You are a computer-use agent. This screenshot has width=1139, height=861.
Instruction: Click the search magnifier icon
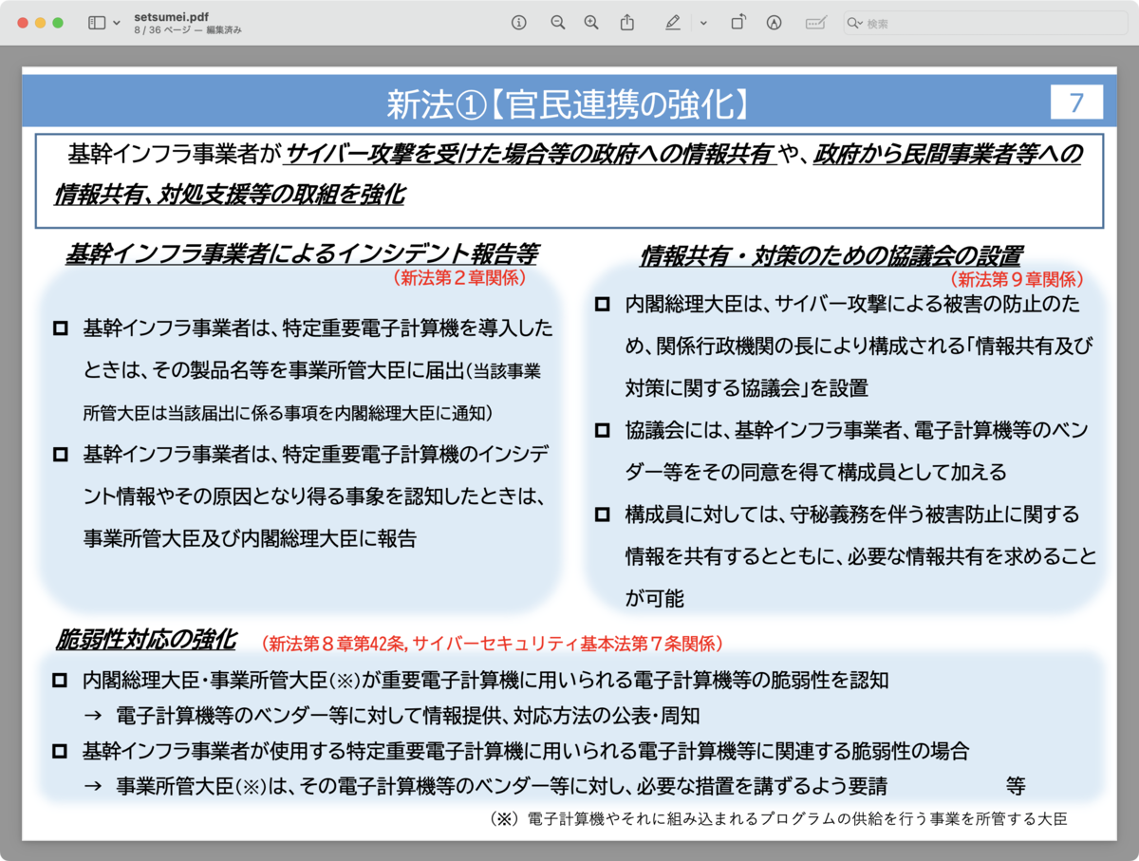(x=854, y=23)
